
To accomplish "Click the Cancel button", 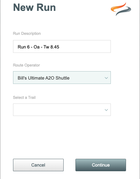I will point(38,165).
